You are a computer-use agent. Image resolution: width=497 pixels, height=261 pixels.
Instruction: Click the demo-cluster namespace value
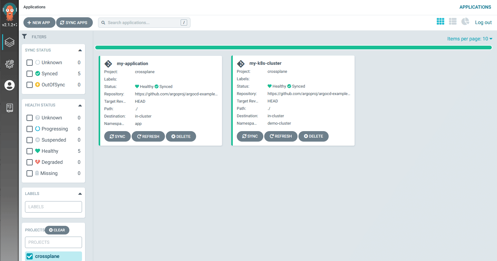point(279,123)
